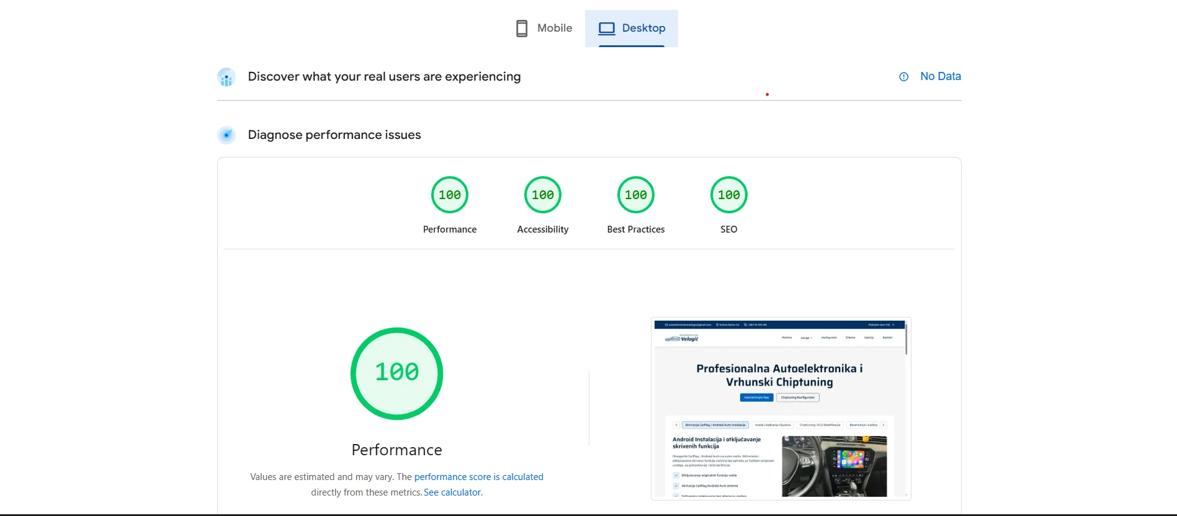Click the large 100 Performance gauge

coord(397,373)
